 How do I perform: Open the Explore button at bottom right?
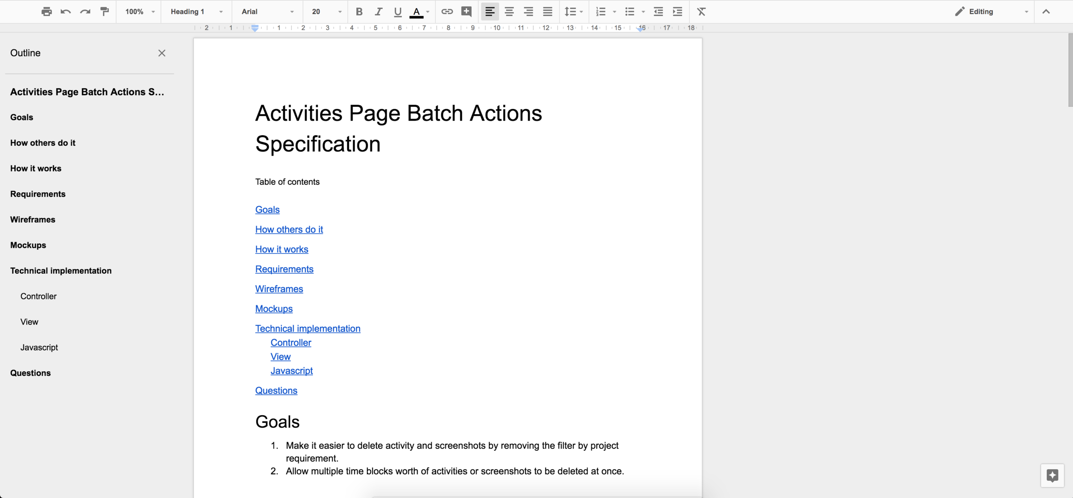click(x=1052, y=475)
